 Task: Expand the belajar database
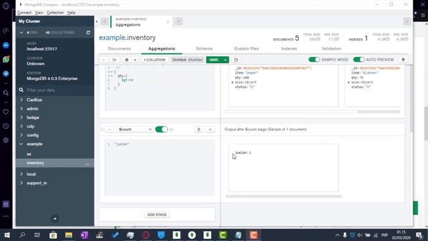pyautogui.click(x=21, y=117)
